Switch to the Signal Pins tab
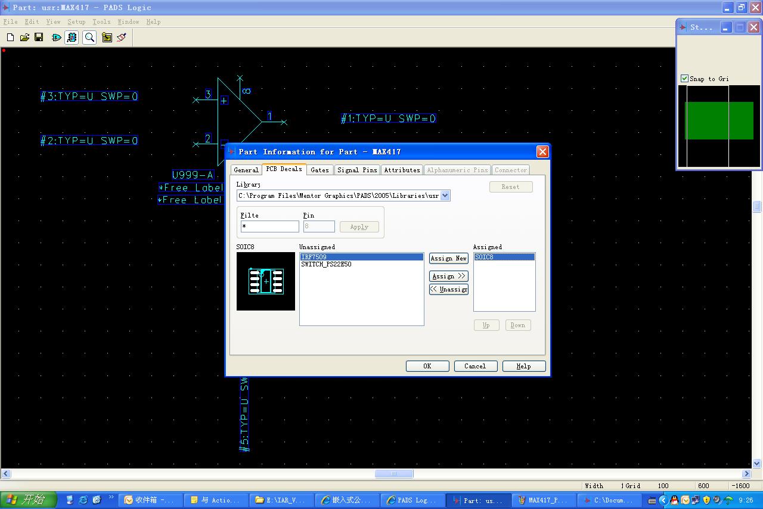Image resolution: width=763 pixels, height=509 pixels. (x=357, y=170)
